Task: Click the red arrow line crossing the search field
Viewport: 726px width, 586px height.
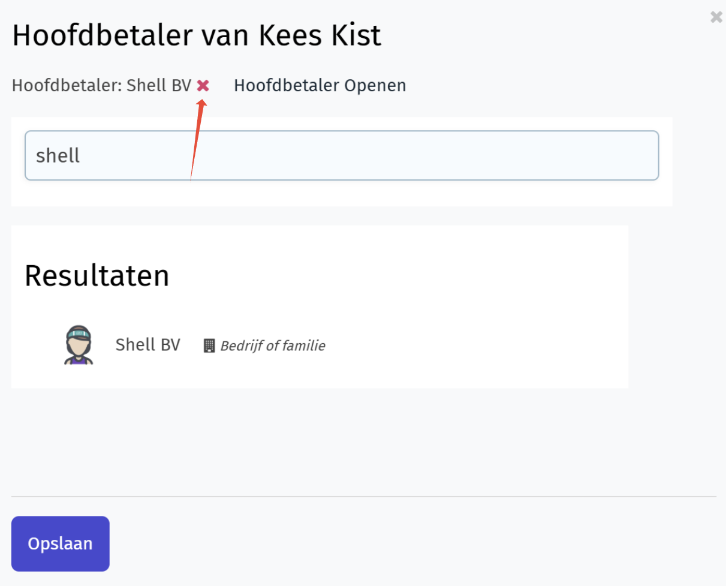Action: (x=194, y=156)
